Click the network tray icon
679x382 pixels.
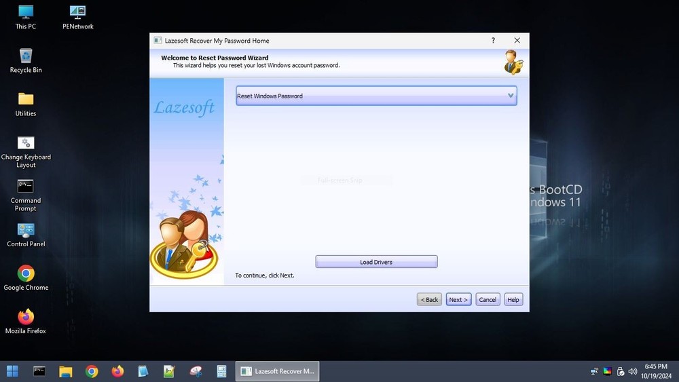tap(594, 371)
